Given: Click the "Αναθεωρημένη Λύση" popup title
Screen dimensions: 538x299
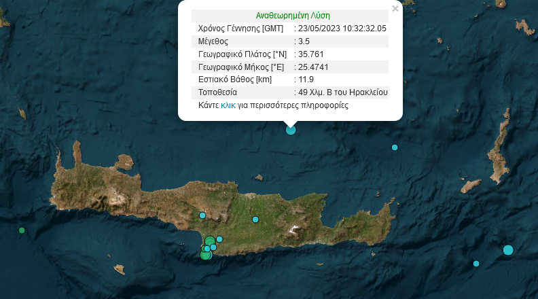Looking at the screenshot, I should click(293, 15).
